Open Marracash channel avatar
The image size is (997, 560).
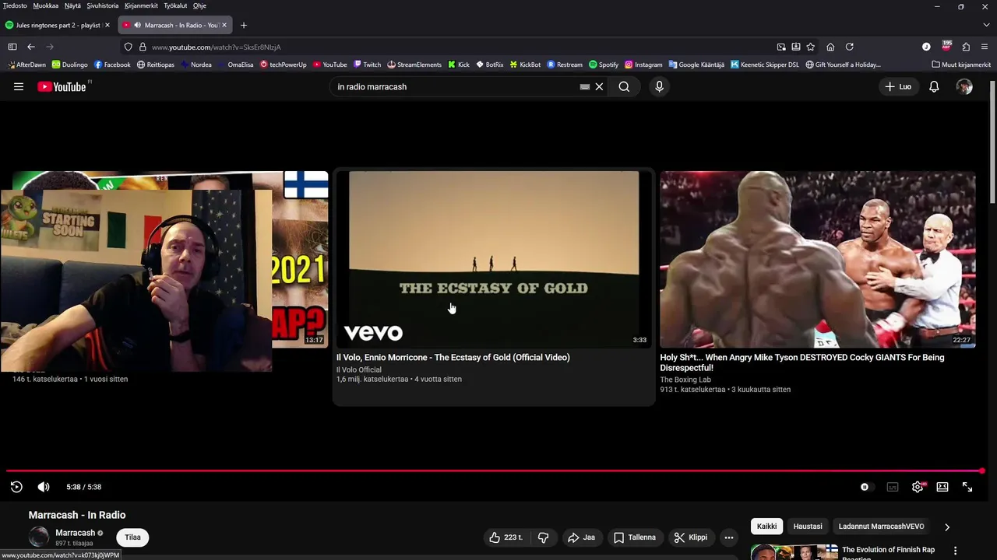[x=39, y=537]
